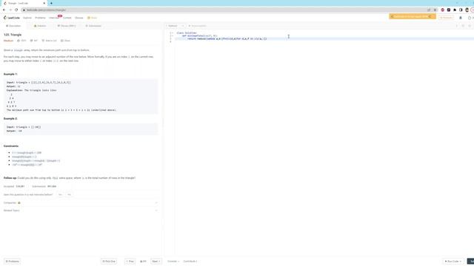
Task: Switch to the Solution tab
Action: point(40,26)
